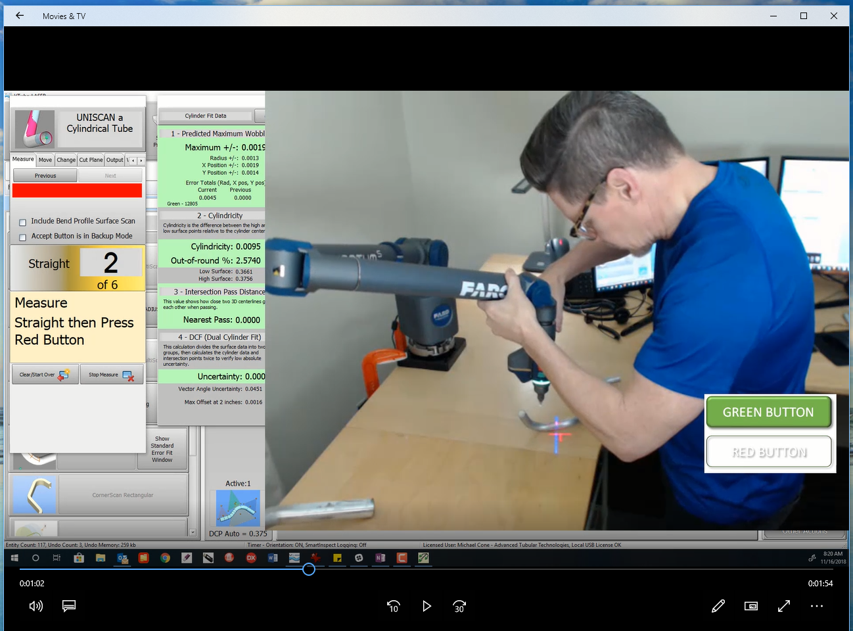Click the video seek bar handle
Viewport: 853px width, 631px height.
click(x=309, y=569)
